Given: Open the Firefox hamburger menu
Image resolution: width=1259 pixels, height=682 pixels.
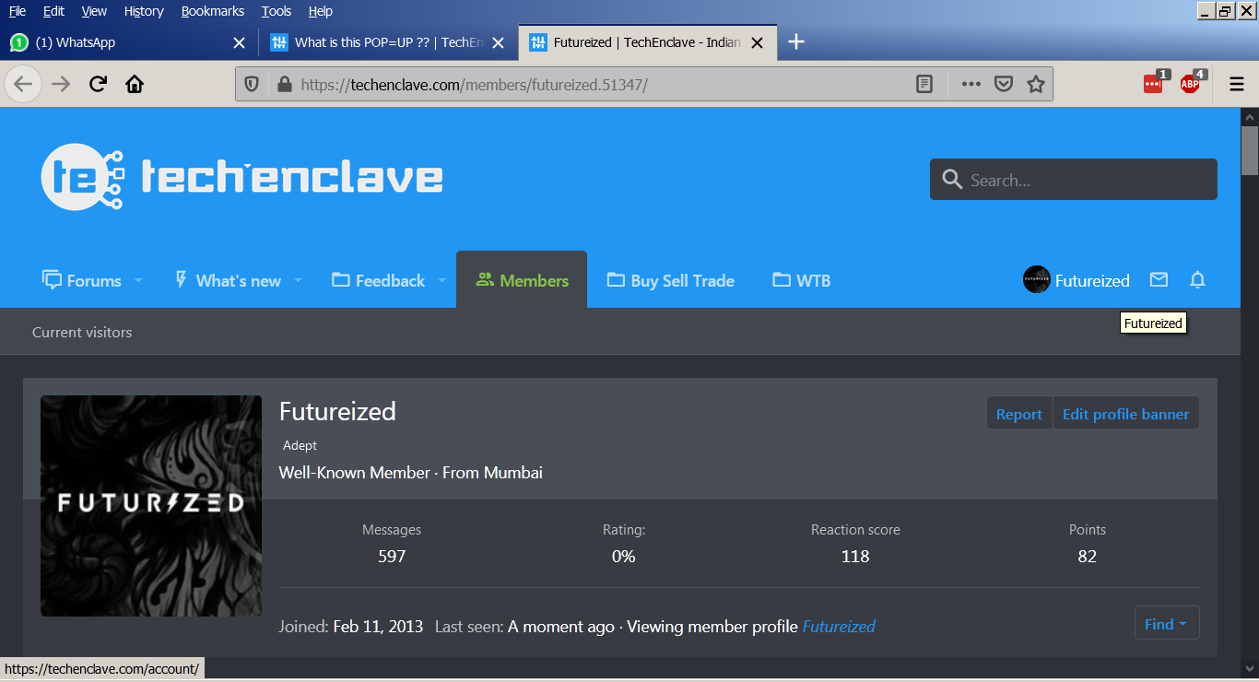Looking at the screenshot, I should [1237, 85].
